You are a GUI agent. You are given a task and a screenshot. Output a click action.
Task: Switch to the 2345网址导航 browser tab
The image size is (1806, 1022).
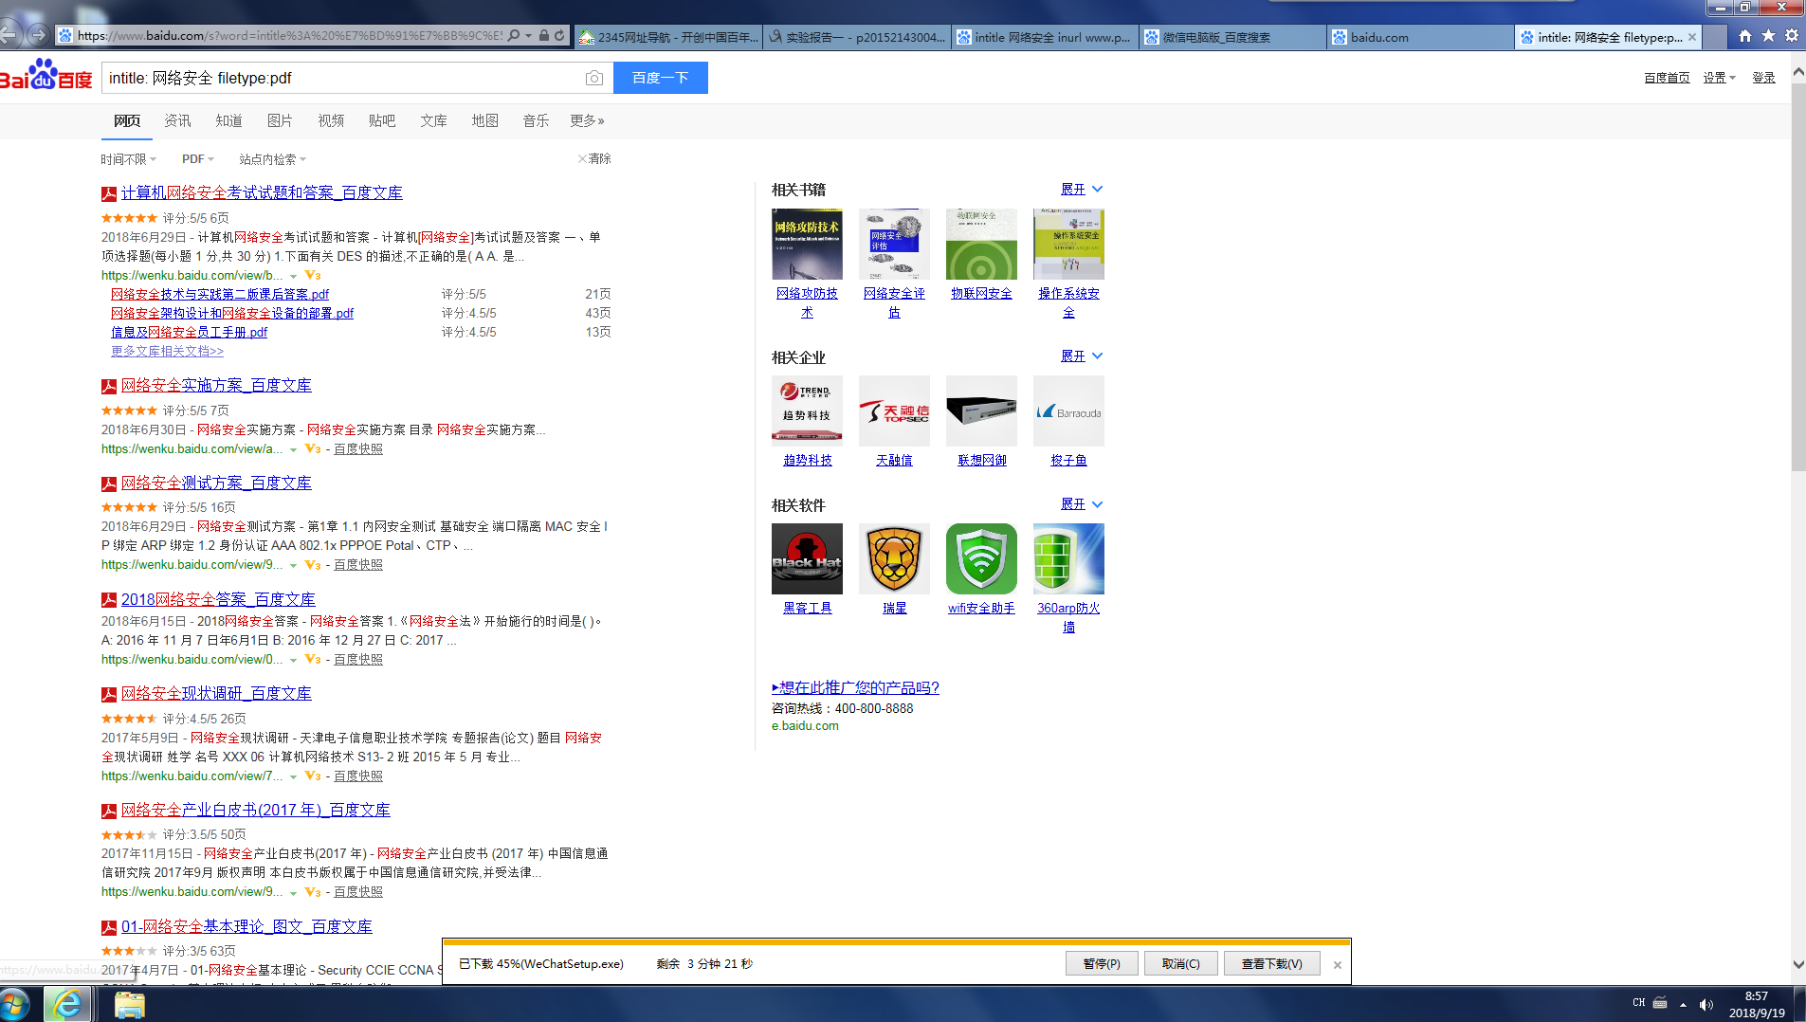[x=668, y=37]
